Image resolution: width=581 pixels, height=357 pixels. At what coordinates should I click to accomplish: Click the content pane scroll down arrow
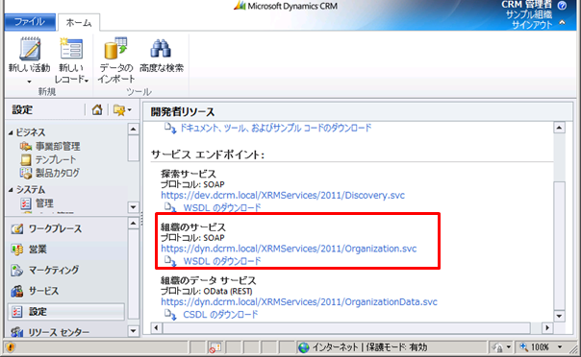[x=559, y=316]
